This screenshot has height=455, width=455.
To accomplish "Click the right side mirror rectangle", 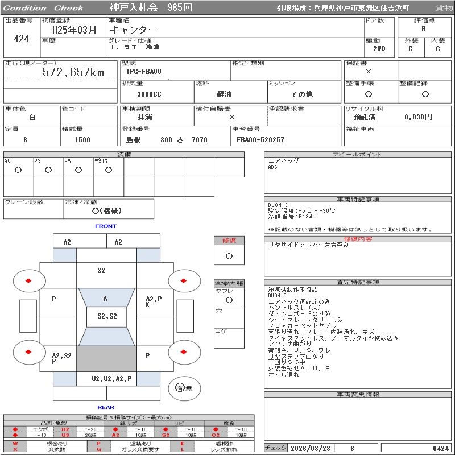I will point(186,316).
